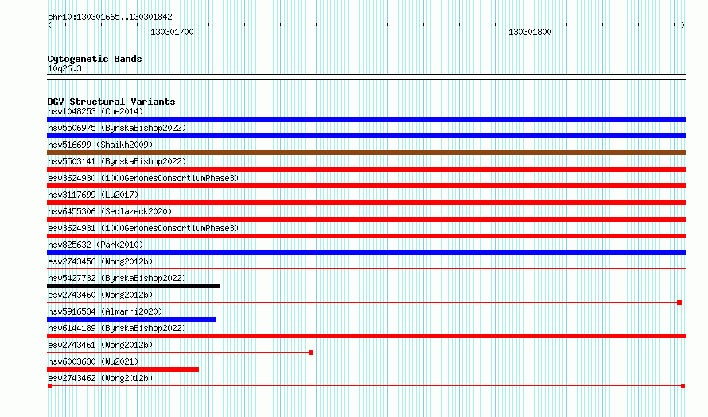Open the nsv1048253 (Coe2014) variant label
708x417 pixels.
click(x=95, y=111)
